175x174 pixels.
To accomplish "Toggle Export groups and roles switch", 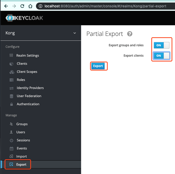I will point(162,45).
